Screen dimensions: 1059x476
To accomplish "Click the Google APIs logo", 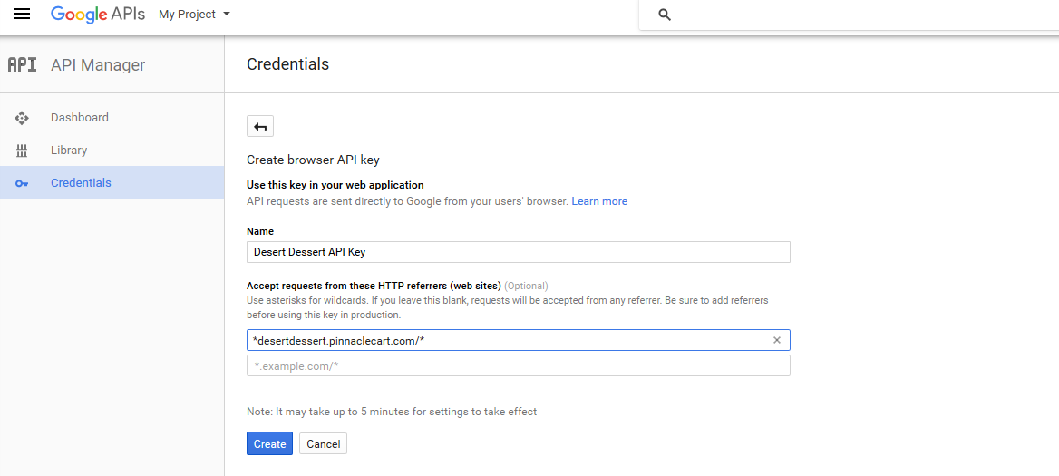I will (x=98, y=15).
